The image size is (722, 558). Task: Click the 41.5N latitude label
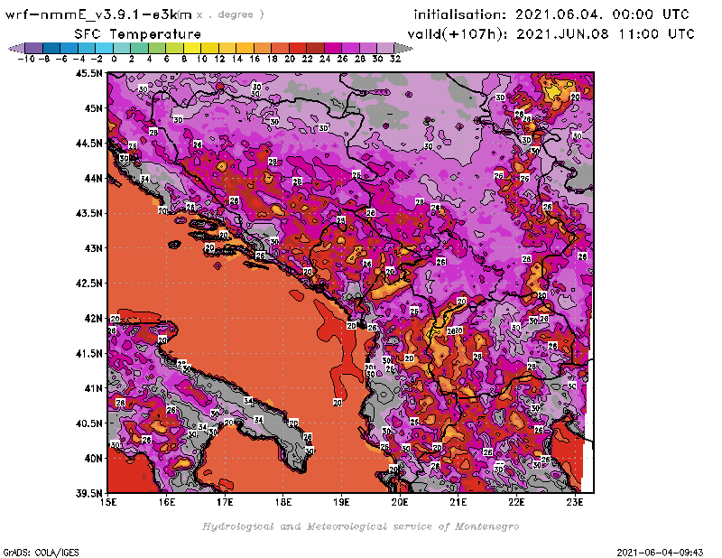(x=88, y=353)
